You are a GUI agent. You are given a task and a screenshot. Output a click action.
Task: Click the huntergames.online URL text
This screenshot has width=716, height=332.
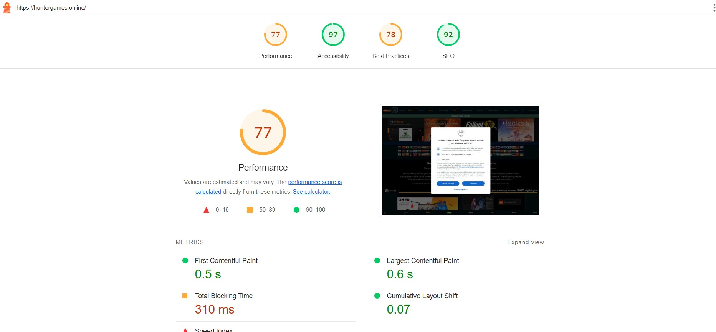pyautogui.click(x=51, y=8)
